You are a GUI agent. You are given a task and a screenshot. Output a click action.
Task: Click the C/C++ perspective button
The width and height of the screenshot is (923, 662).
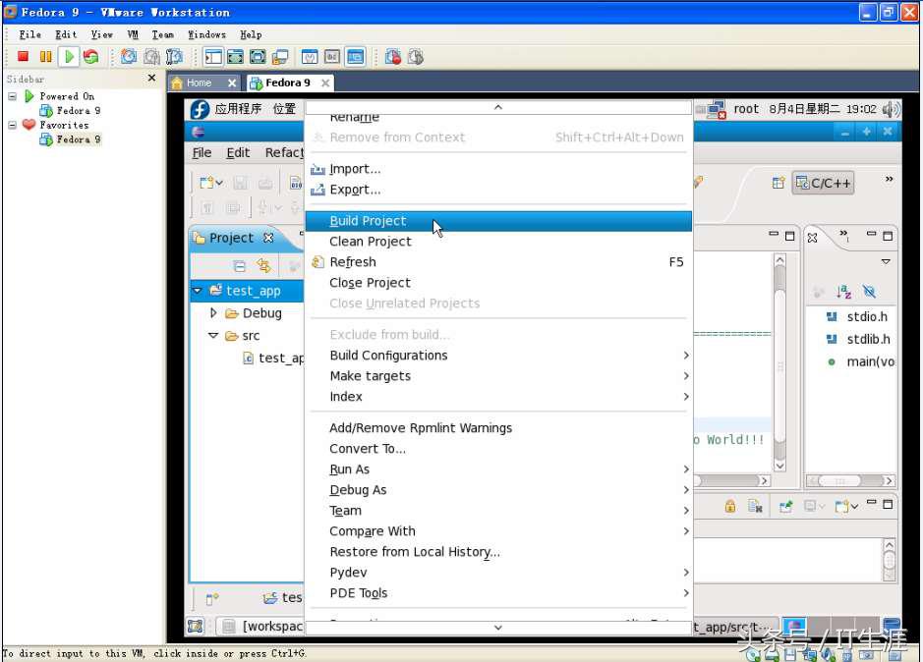pos(823,183)
